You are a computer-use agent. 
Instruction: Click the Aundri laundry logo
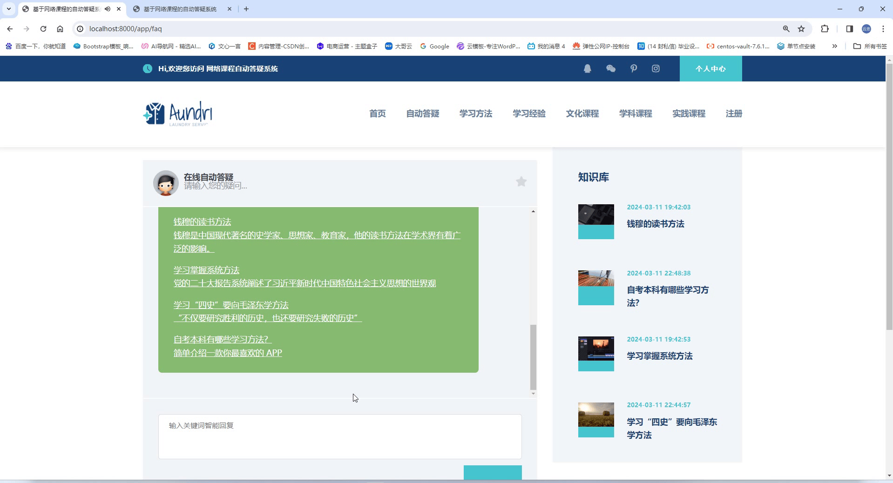pos(178,114)
